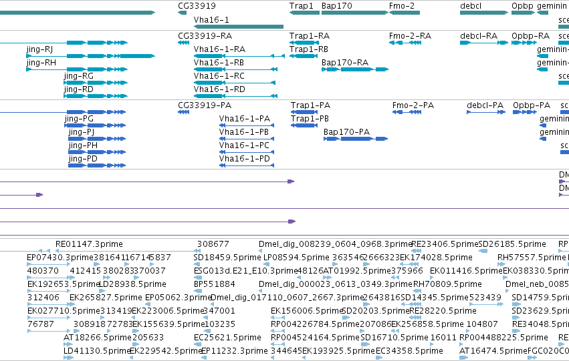Click the Vha16-1-RC transcript label
The width and height of the screenshot is (569, 361).
pos(219,76)
